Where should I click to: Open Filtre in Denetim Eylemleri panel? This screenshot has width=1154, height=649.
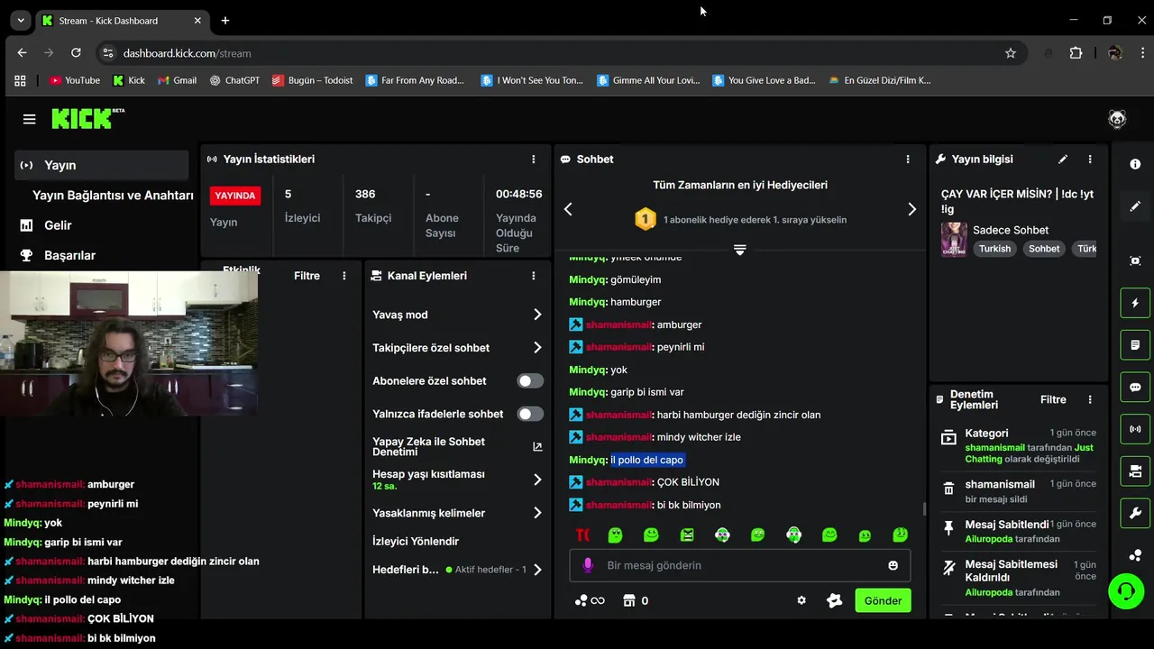[1053, 399]
